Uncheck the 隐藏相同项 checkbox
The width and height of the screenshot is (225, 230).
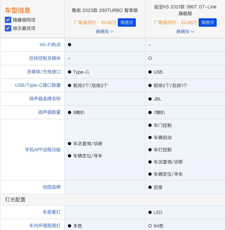pos(8,20)
